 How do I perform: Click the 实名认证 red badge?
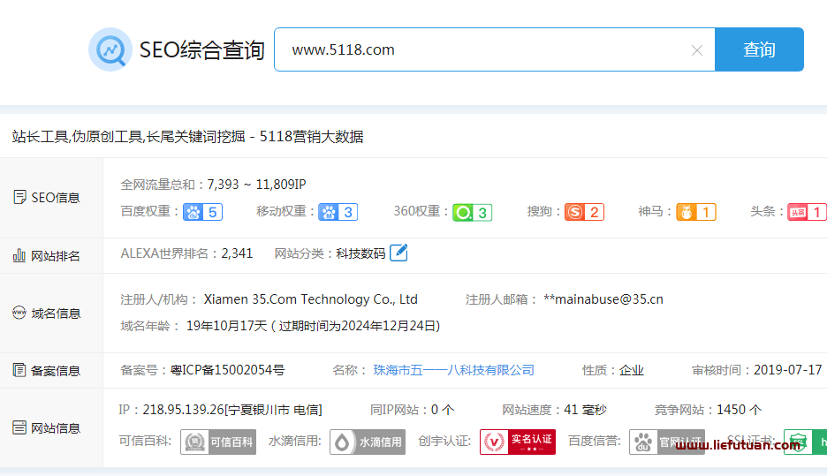518,442
